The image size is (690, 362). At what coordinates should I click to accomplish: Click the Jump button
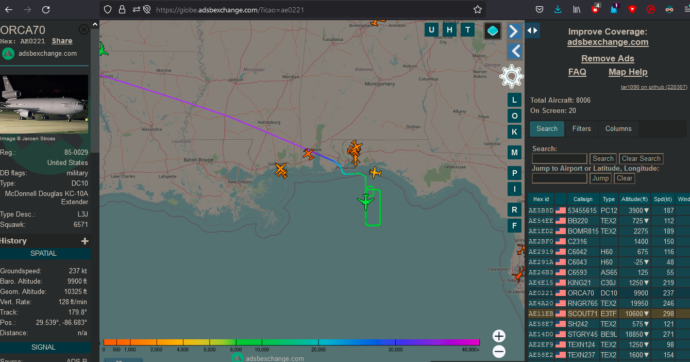(600, 178)
